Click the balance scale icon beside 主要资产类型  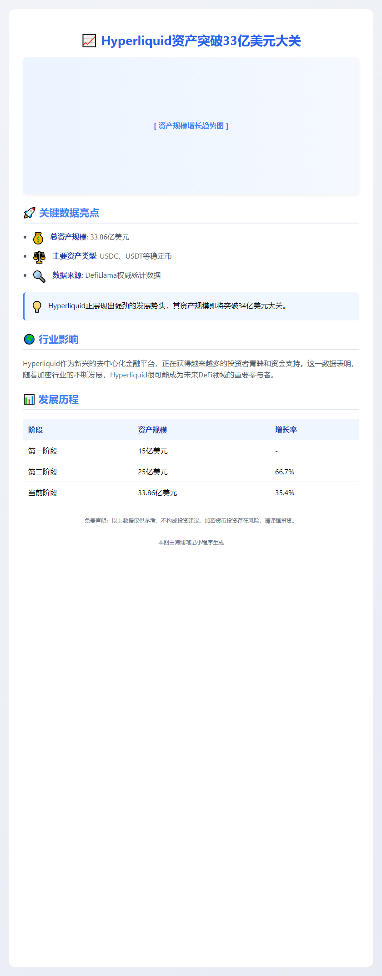coord(40,257)
